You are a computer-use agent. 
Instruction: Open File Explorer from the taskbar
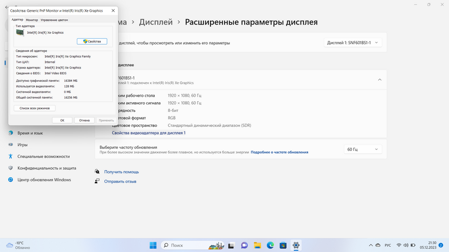pyautogui.click(x=258, y=245)
